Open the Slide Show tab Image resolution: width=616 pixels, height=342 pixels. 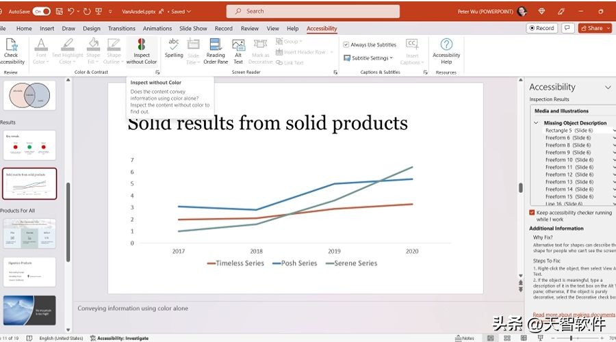193,29
